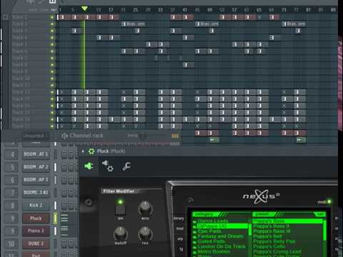The image size is (343, 257).
Task: Mute Track 2 in the playlist
Action: pyautogui.click(x=52, y=24)
